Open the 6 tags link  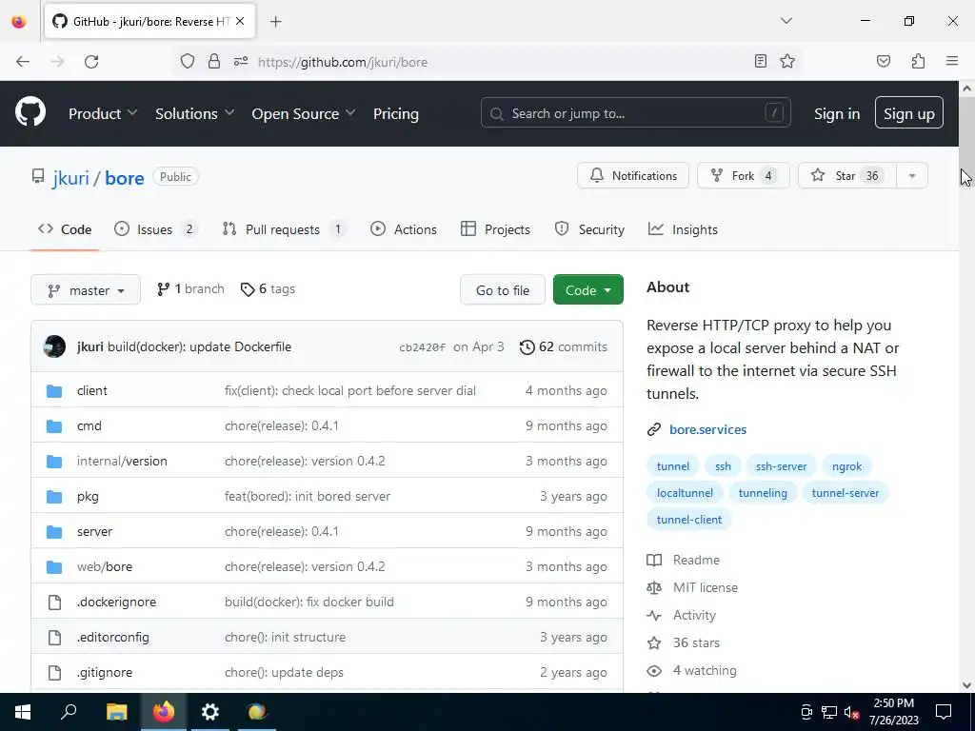click(268, 289)
